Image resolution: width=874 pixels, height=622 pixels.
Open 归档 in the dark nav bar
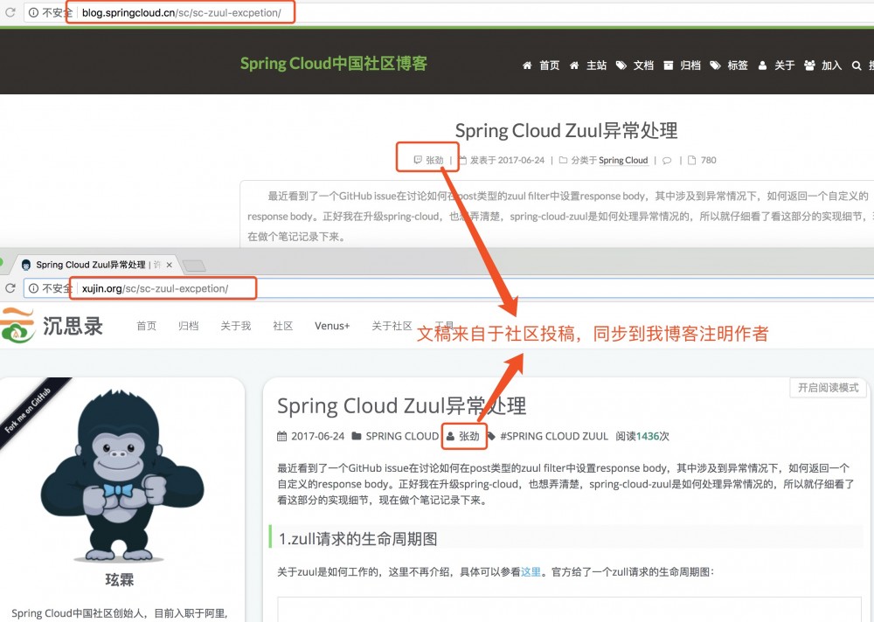pyautogui.click(x=690, y=66)
